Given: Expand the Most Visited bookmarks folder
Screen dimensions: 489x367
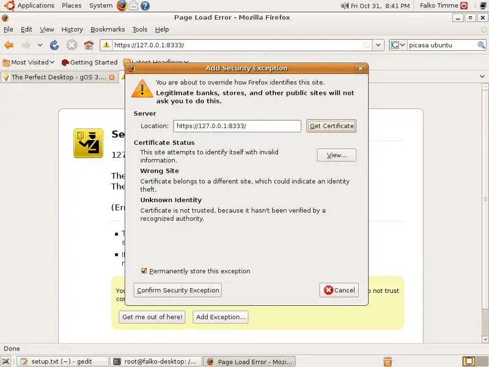Looking at the screenshot, I should [29, 62].
